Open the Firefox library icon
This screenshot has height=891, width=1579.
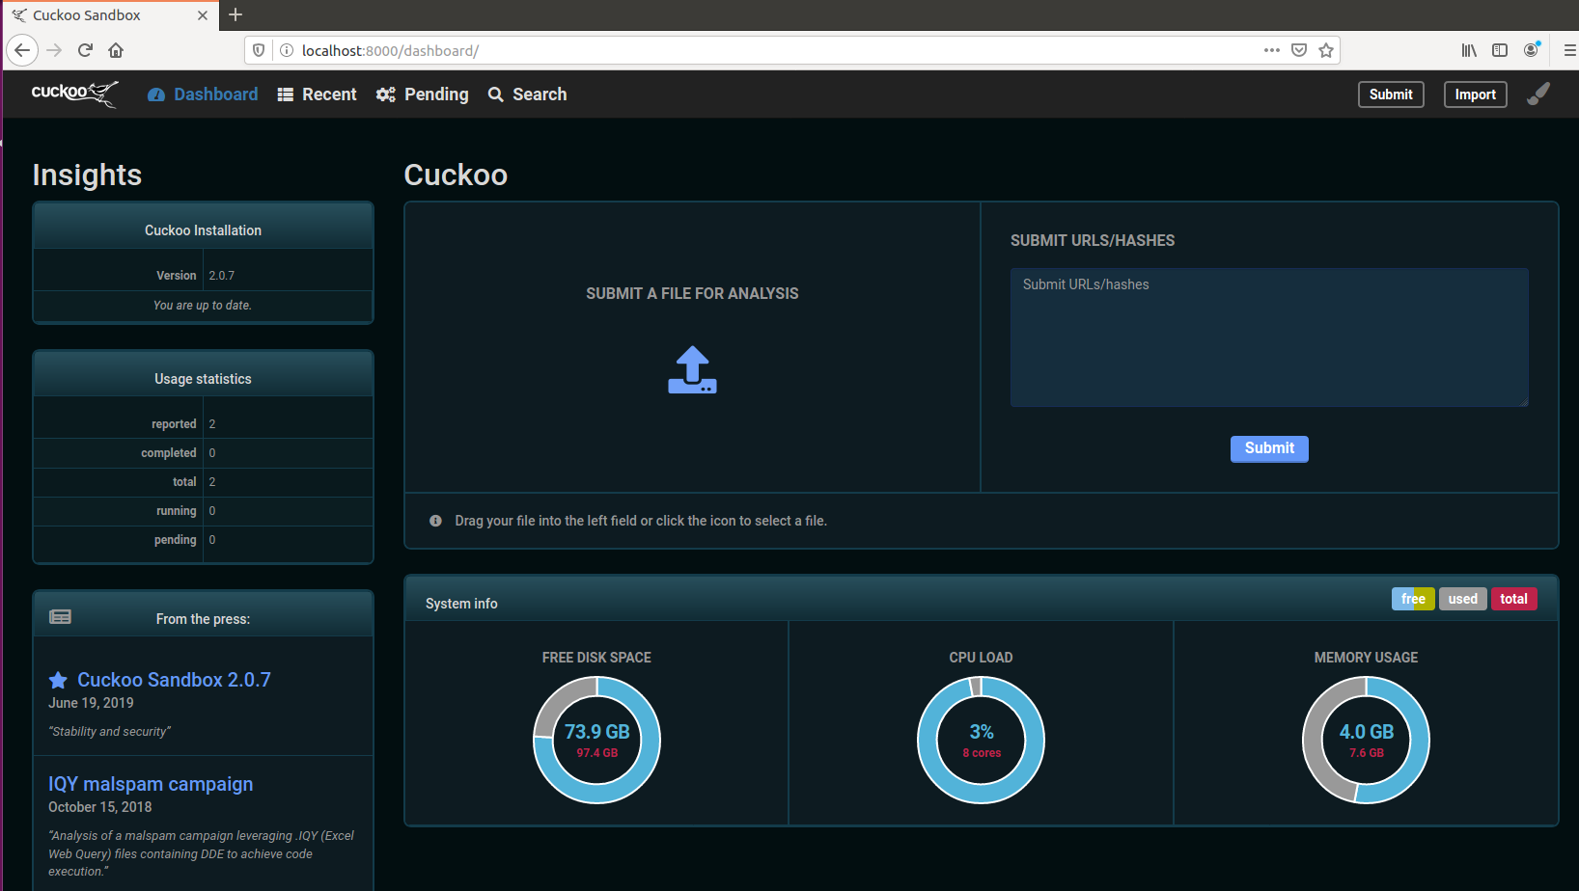(x=1468, y=50)
